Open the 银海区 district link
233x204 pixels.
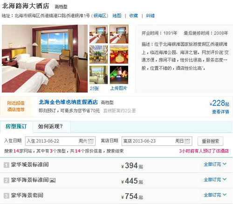[x=100, y=16]
